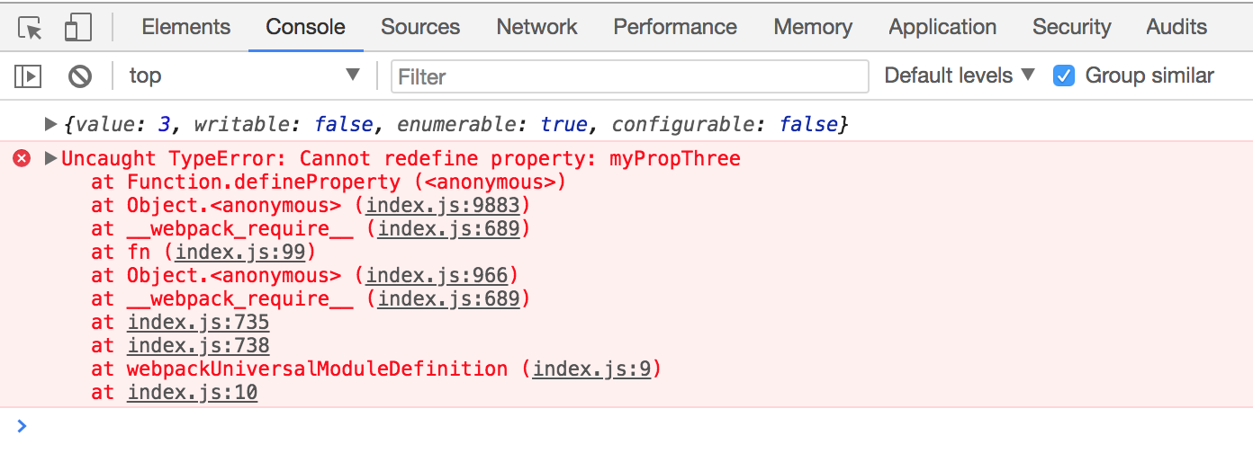
Task: Uncheck the Group similar checkbox
Action: (x=1064, y=76)
